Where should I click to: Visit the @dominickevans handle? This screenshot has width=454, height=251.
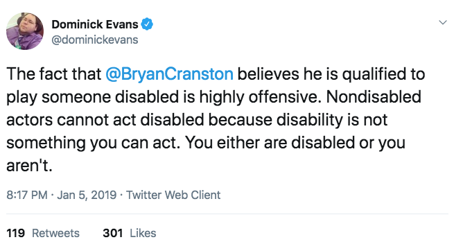pos(95,40)
